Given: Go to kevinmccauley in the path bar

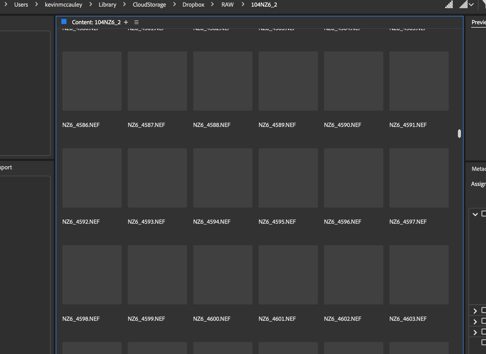Looking at the screenshot, I should pos(63,4).
